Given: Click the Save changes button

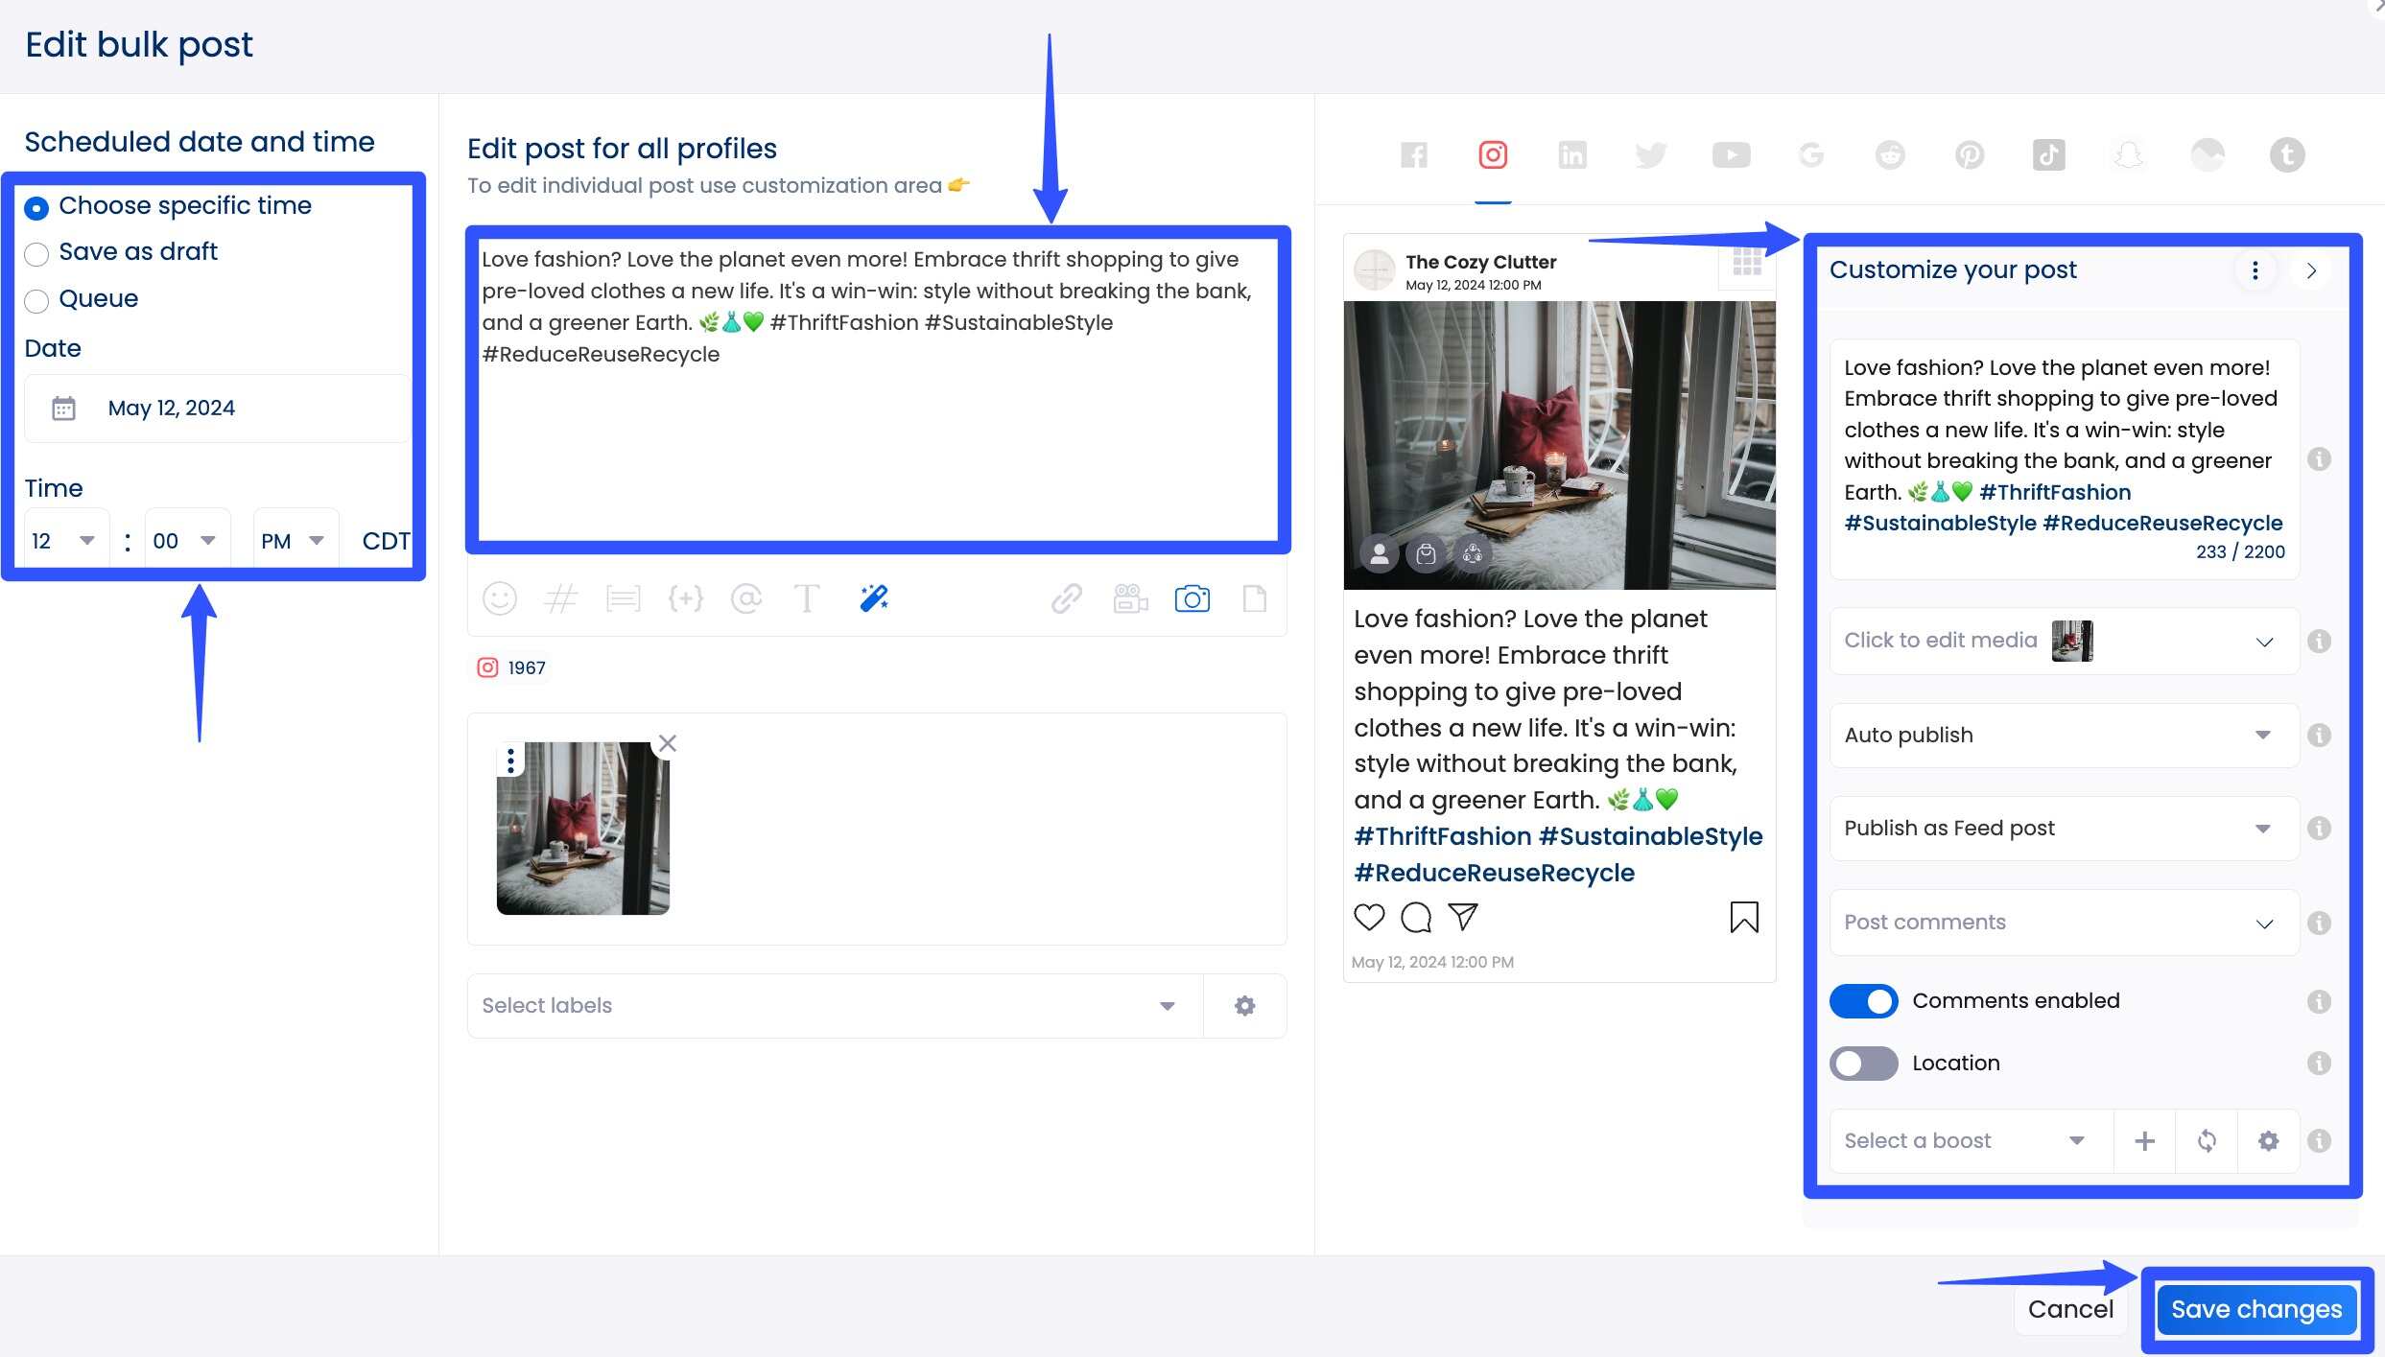Looking at the screenshot, I should (2256, 1308).
